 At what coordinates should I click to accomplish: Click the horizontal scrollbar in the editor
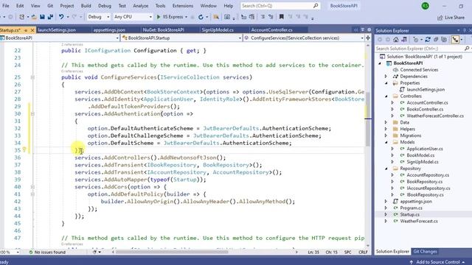[172, 252]
